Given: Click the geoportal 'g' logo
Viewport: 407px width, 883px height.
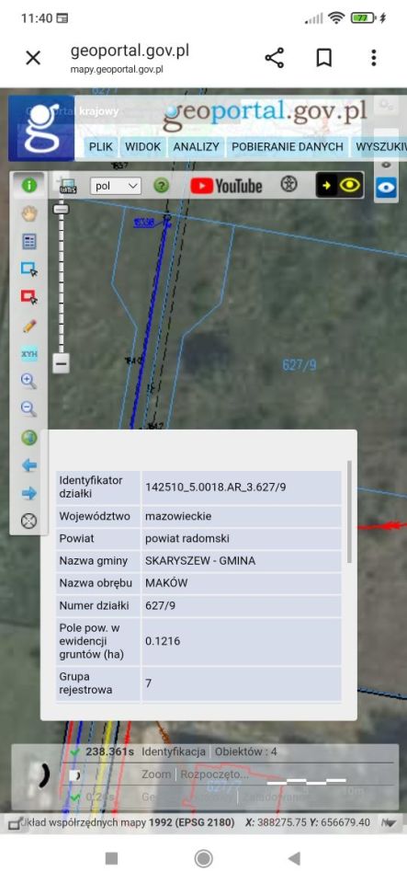Looking at the screenshot, I should coord(41,128).
